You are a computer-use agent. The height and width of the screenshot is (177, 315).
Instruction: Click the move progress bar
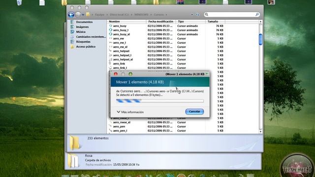(x=159, y=101)
